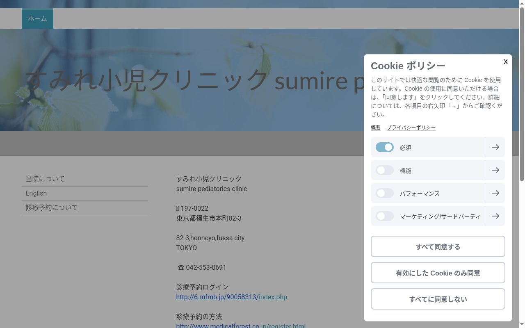Expand パフォーマンス details with arrow icon
The height and width of the screenshot is (328, 525).
(x=495, y=193)
